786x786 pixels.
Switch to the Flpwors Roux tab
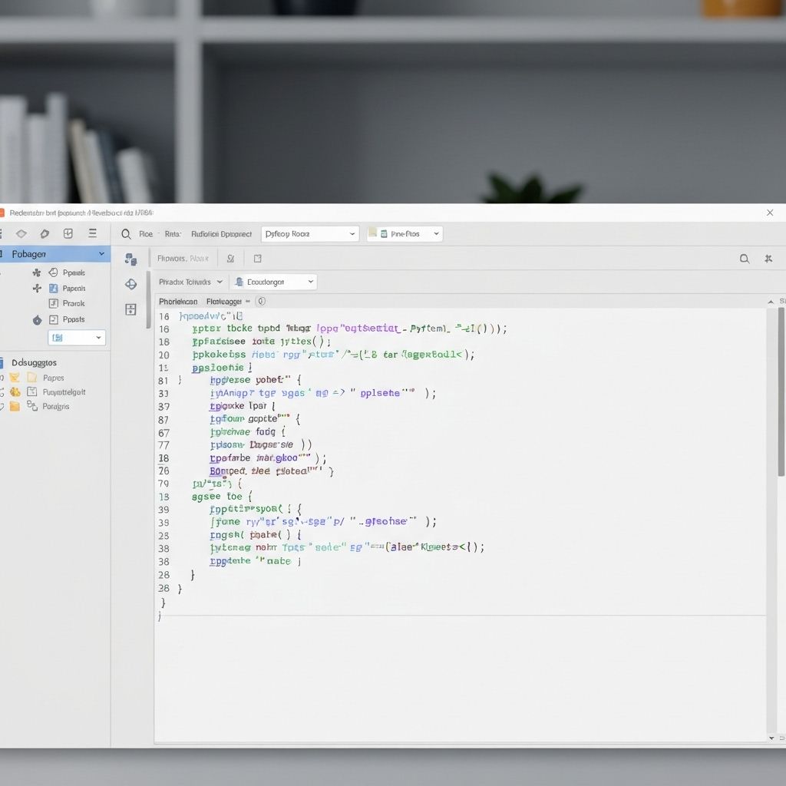point(184,259)
